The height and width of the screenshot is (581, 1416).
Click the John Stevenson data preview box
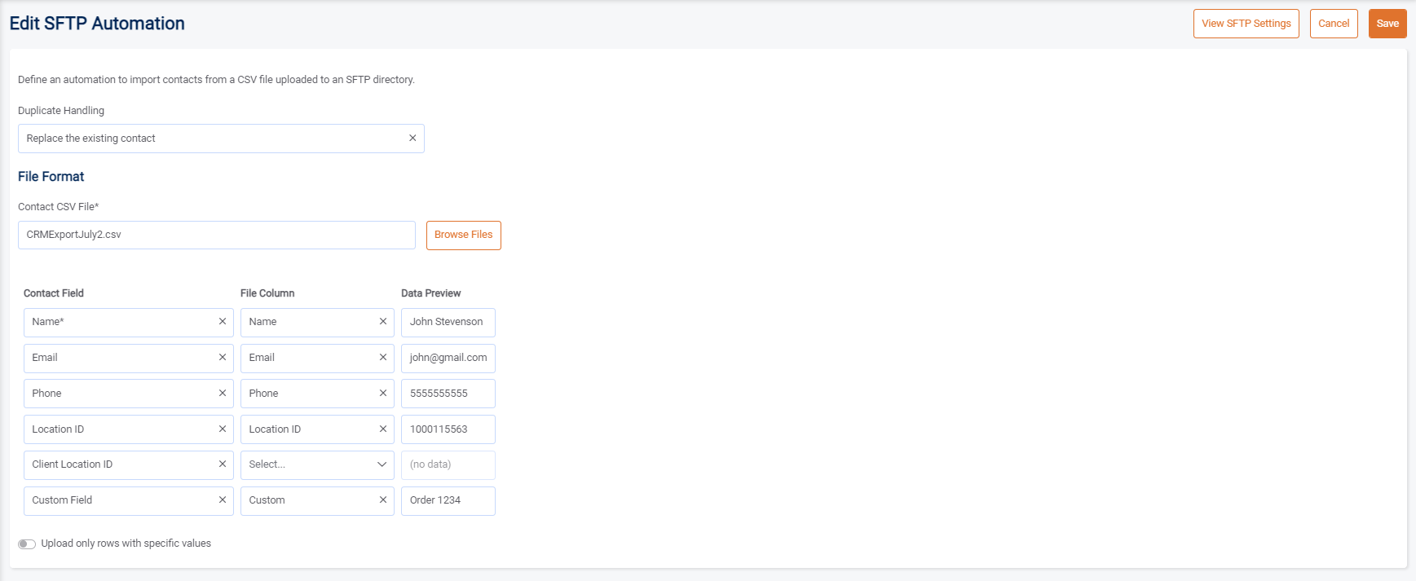[448, 322]
